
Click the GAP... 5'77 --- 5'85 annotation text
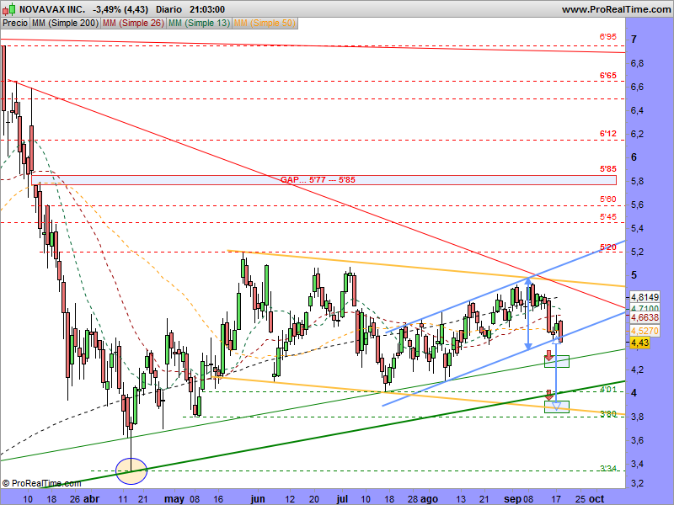tap(318, 179)
